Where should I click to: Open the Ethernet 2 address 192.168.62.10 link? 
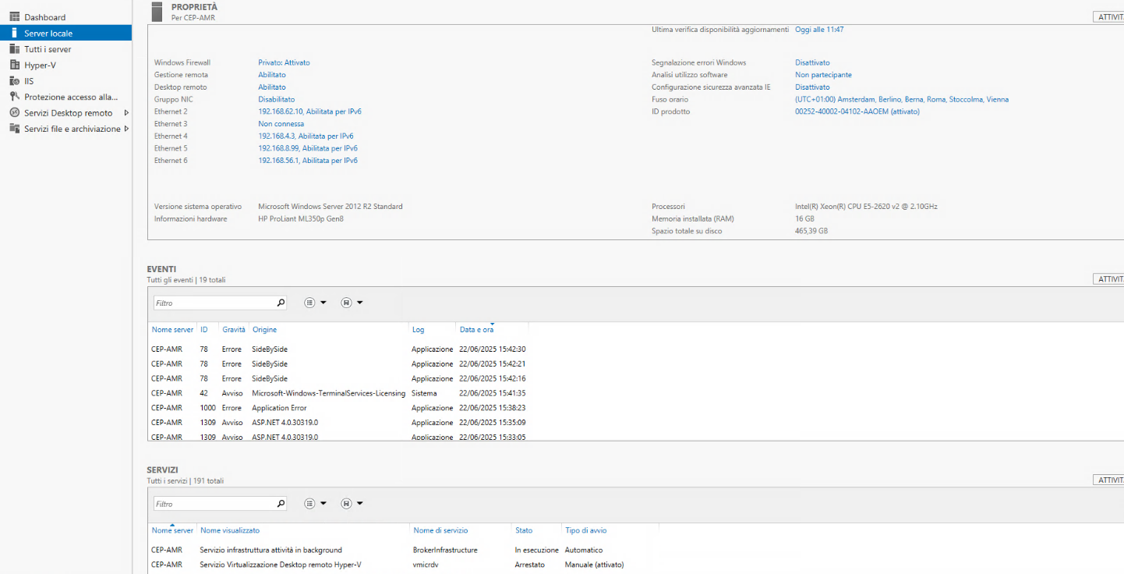(x=309, y=112)
